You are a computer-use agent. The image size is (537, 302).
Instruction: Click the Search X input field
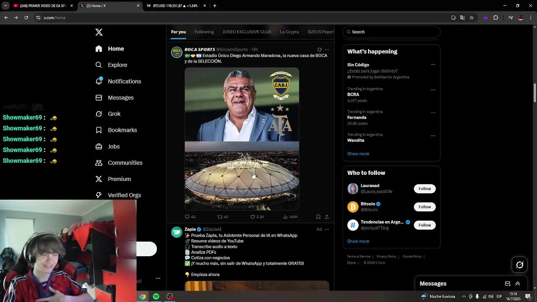coord(391,32)
